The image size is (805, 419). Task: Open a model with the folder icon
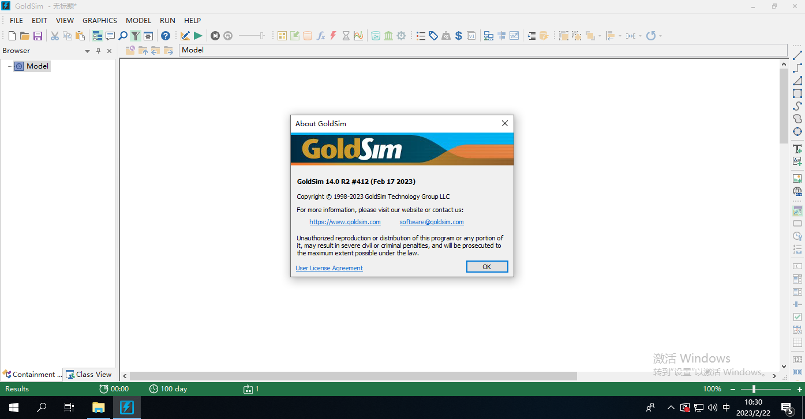[x=25, y=36]
